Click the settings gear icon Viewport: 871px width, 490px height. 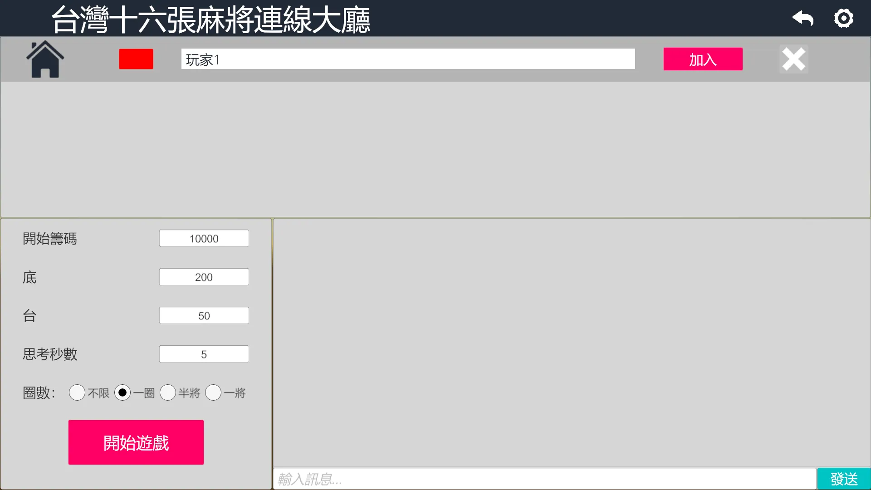click(843, 19)
